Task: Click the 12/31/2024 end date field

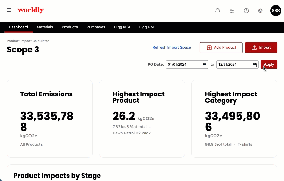Action: 237,64
